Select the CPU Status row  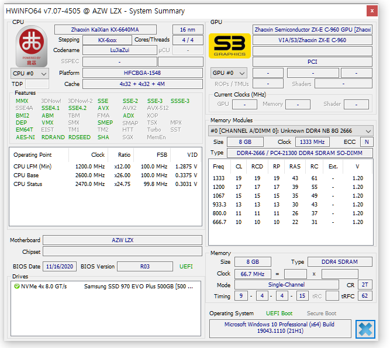105,184
